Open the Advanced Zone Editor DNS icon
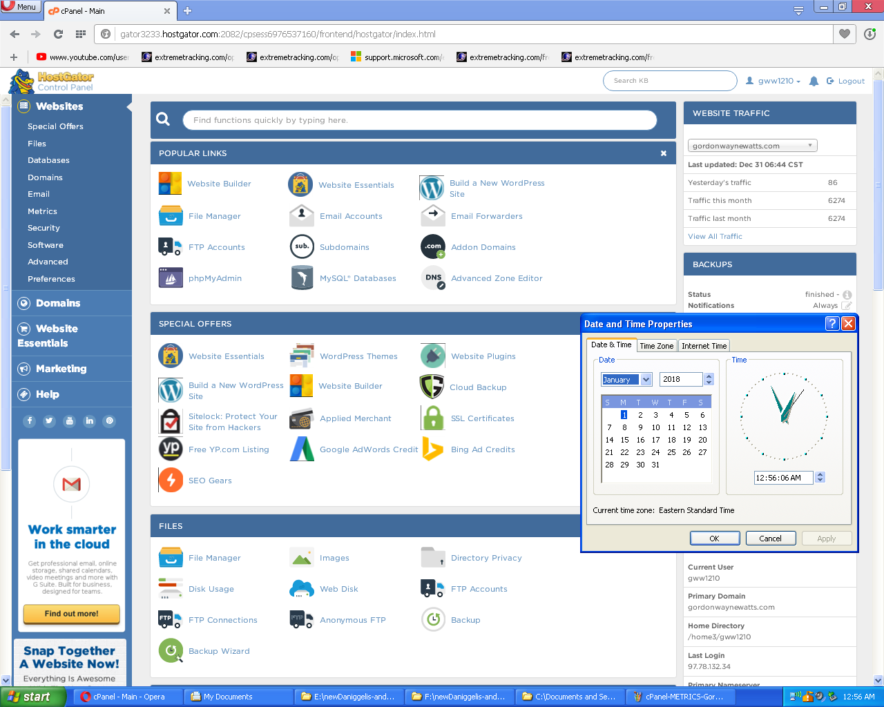This screenshot has height=707, width=884. [433, 278]
